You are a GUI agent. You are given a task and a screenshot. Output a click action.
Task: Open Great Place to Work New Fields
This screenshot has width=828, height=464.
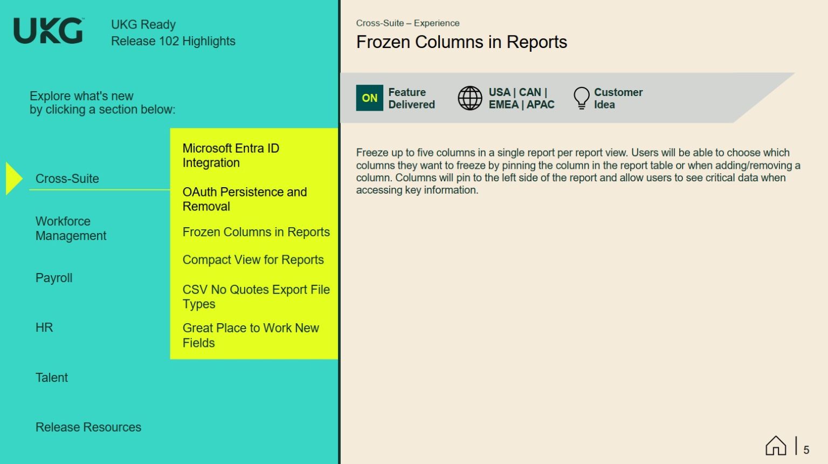[x=251, y=335]
